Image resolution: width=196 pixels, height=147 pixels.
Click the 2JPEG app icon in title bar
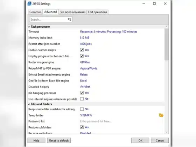[29, 3]
